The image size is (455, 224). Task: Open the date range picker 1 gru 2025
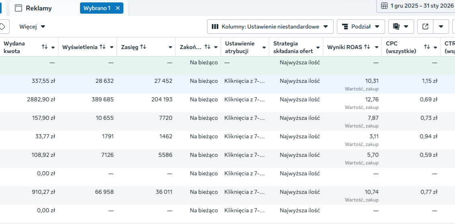pos(417,6)
